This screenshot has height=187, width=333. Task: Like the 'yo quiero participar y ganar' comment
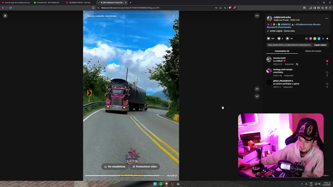click(x=327, y=84)
